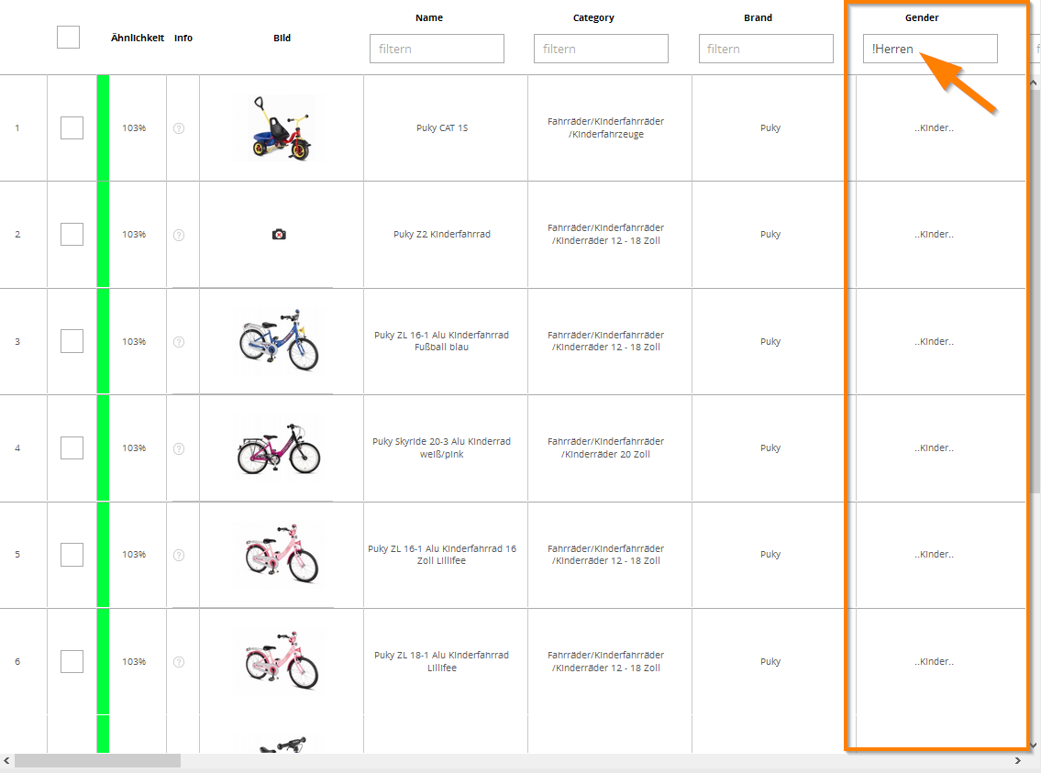This screenshot has height=773, width=1041.
Task: Click category cell ending with Kinderfahrzeuge
Action: pyautogui.click(x=606, y=128)
